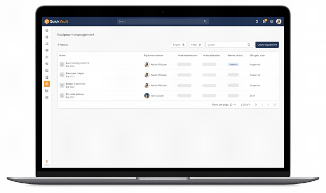Click the magnifier in the table search box
The image size is (326, 193).
click(x=249, y=45)
